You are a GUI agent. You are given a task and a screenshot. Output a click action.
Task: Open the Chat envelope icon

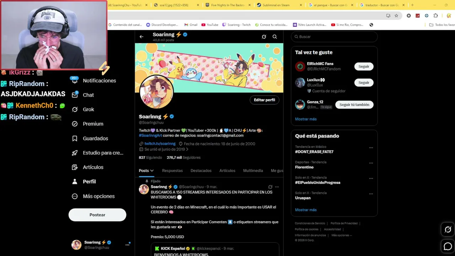75,95
